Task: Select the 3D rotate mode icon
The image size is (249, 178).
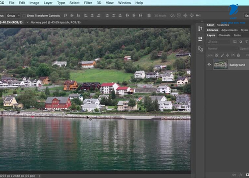Action: pos(172,15)
